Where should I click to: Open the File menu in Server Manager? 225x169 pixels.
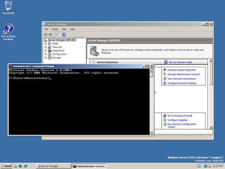click(x=46, y=29)
